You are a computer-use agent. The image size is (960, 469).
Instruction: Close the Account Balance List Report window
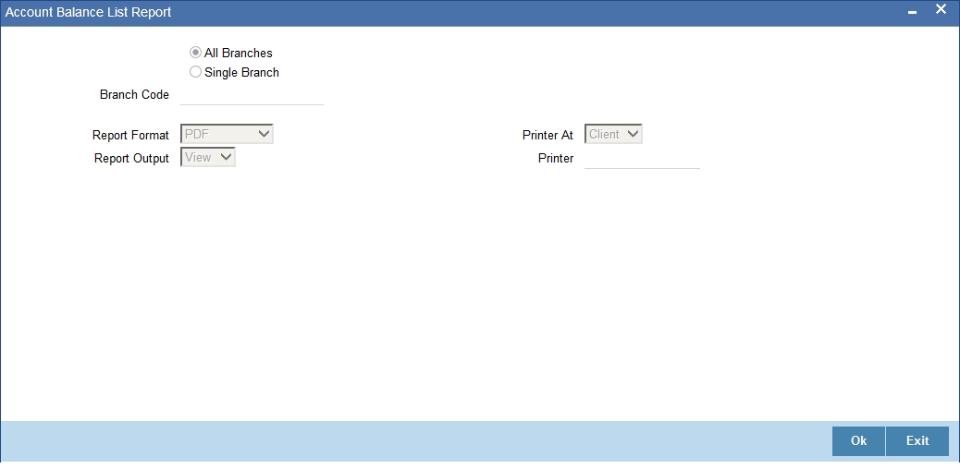tap(941, 9)
